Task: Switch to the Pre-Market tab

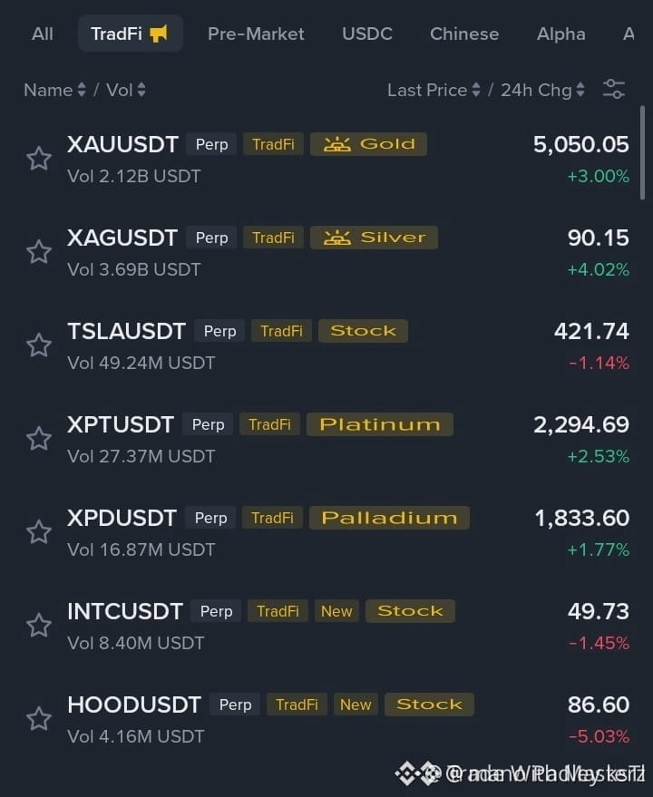Action: pos(256,34)
